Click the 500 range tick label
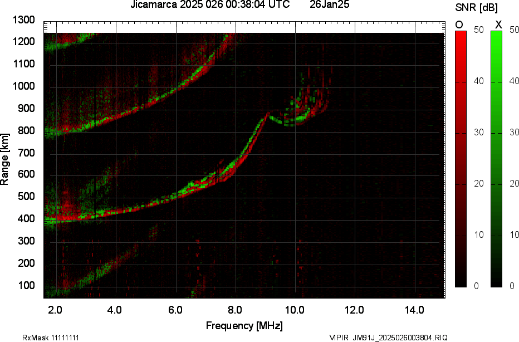Viewport: 519px width, 342px height. tap(26, 196)
